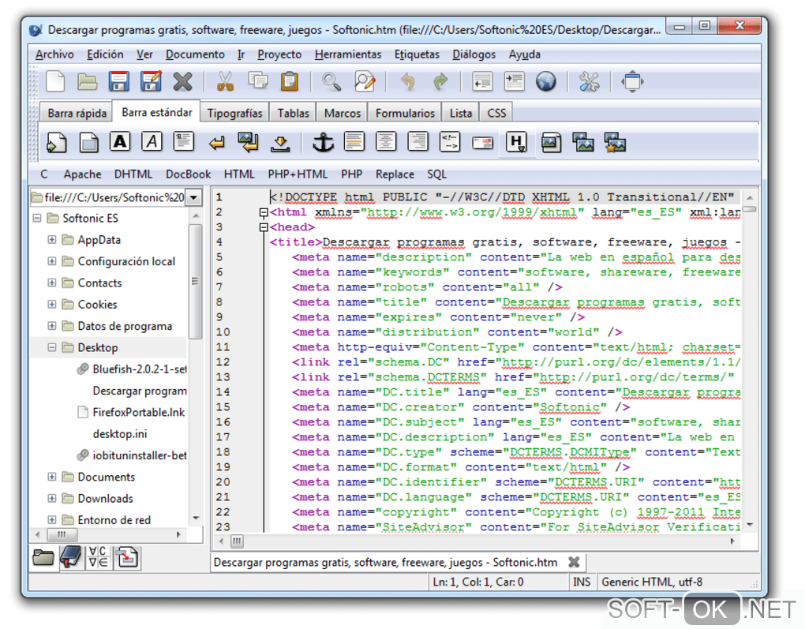The width and height of the screenshot is (805, 629).
Task: Click the unindent toolbar icon
Action: [x=482, y=81]
